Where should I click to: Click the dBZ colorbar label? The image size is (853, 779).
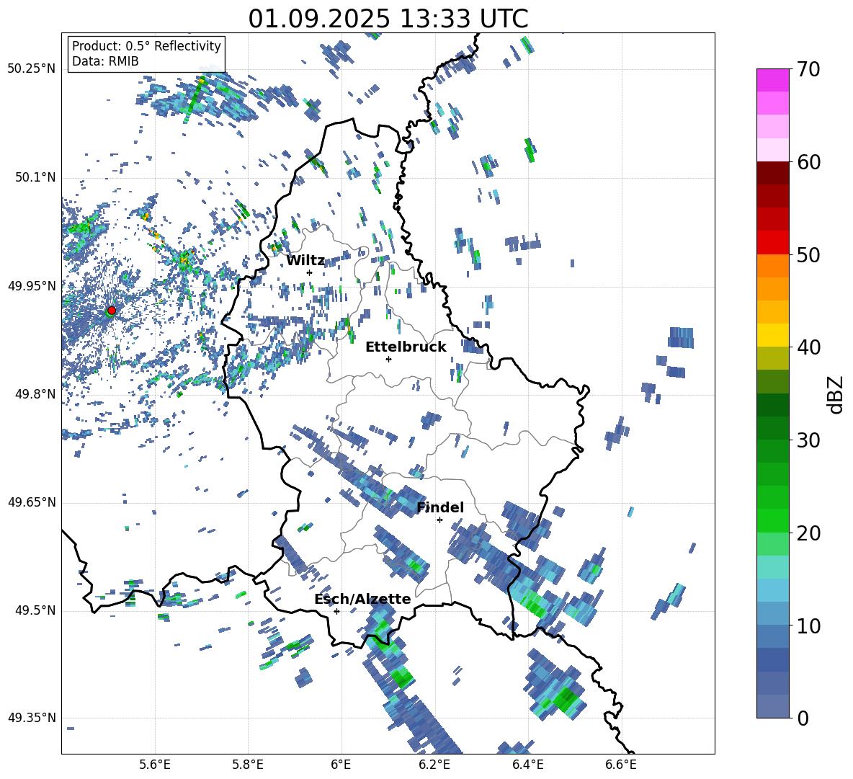(835, 394)
